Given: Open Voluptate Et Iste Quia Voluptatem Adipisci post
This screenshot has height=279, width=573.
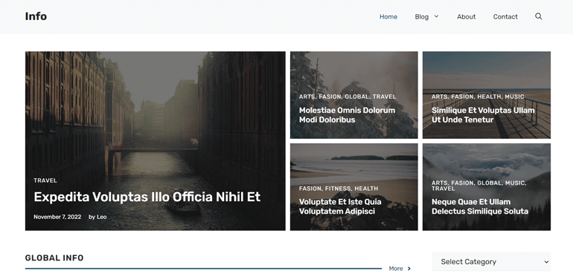Looking at the screenshot, I should coord(340,206).
